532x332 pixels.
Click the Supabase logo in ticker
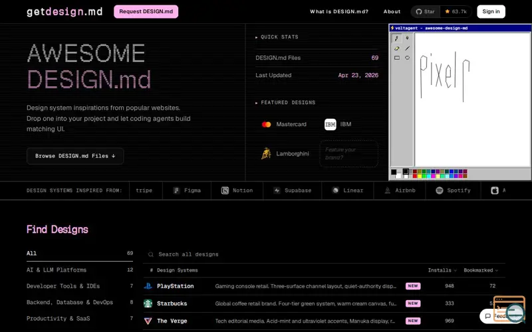pos(277,191)
